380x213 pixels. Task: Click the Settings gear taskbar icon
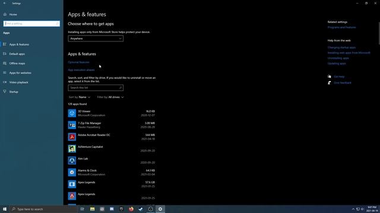pyautogui.click(x=160, y=209)
